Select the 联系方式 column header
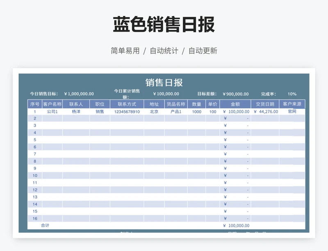This screenshot has height=251, width=328. 127,104
